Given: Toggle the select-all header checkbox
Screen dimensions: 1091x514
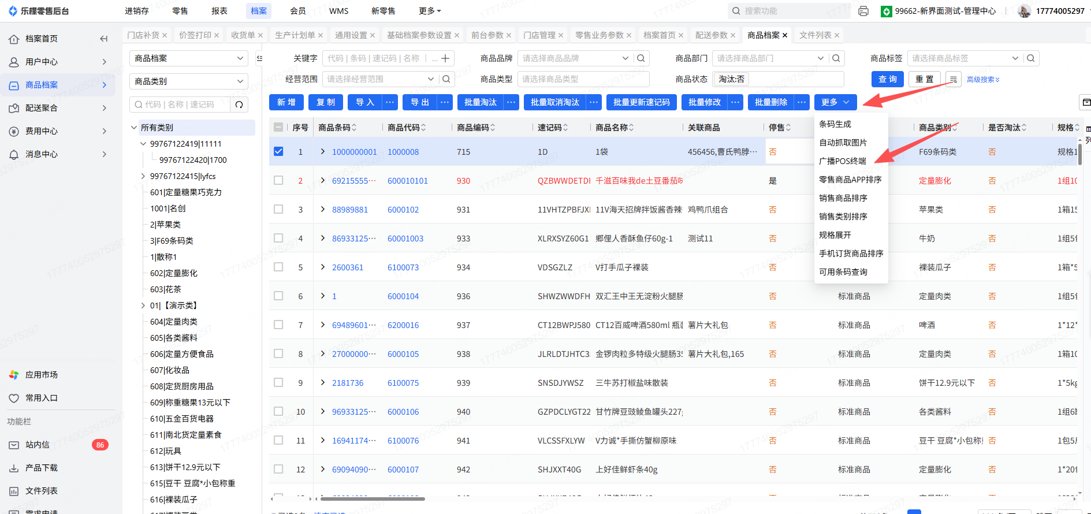Looking at the screenshot, I should tap(278, 128).
